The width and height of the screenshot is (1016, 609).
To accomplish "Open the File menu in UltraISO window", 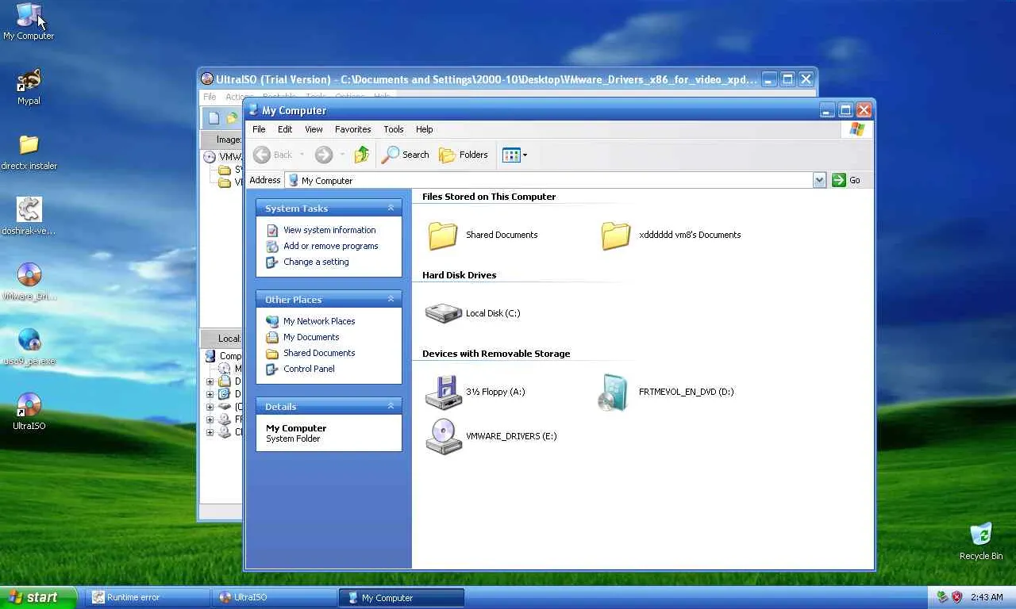I will (x=210, y=97).
